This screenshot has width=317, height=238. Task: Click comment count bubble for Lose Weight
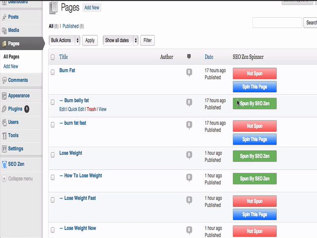189,155
